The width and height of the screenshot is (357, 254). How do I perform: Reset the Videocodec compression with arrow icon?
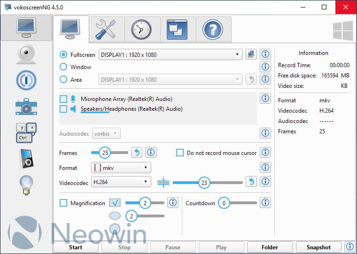251,182
